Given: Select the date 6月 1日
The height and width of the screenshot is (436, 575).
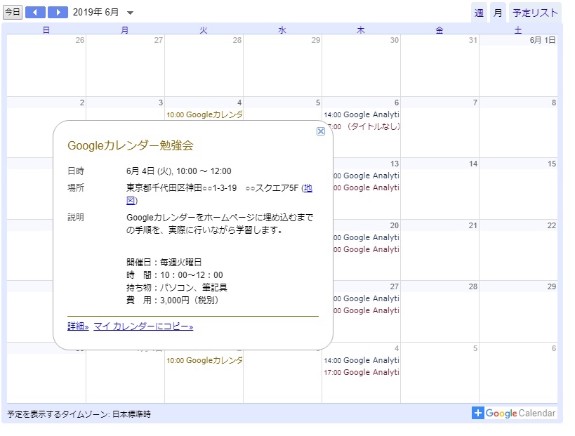Looking at the screenshot, I should [x=543, y=40].
